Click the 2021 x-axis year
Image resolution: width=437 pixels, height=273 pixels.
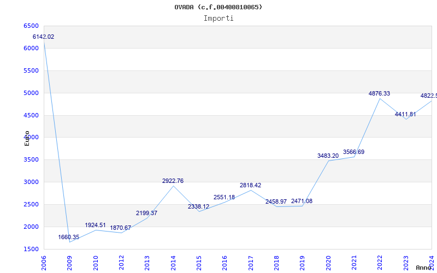pyautogui.click(x=354, y=263)
